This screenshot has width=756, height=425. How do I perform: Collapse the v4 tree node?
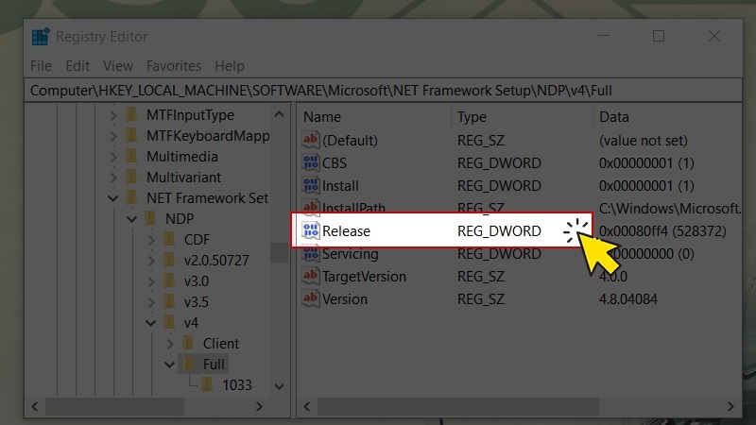point(151,323)
